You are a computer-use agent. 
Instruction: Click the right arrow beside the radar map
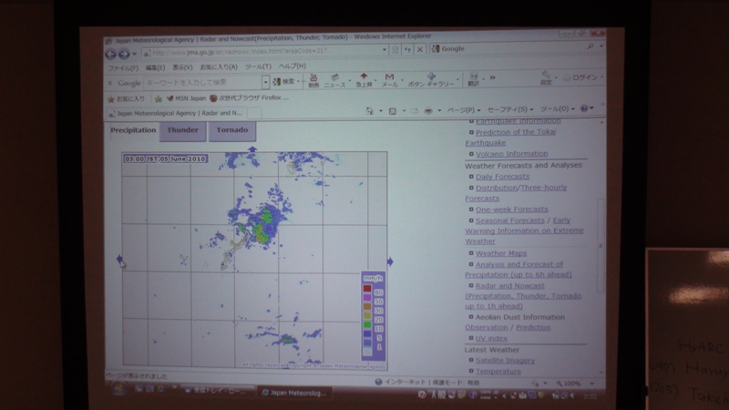(390, 261)
